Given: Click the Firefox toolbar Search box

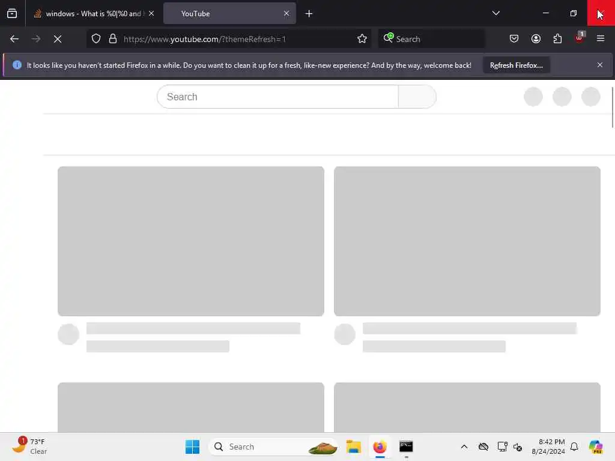Looking at the screenshot, I should (431, 39).
